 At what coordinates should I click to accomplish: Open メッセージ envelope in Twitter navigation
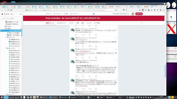(74, 14)
